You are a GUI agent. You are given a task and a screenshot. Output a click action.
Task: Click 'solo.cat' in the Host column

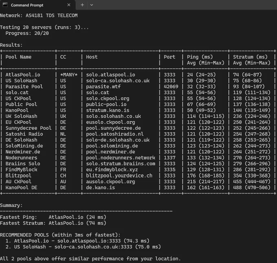coord(97,92)
